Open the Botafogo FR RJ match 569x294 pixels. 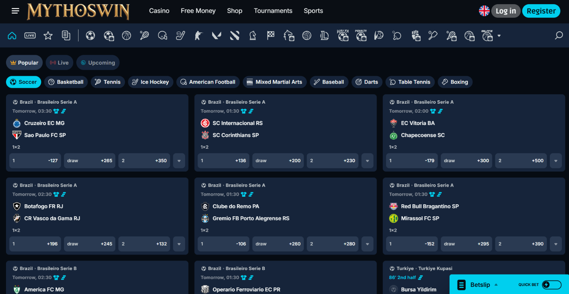click(44, 206)
